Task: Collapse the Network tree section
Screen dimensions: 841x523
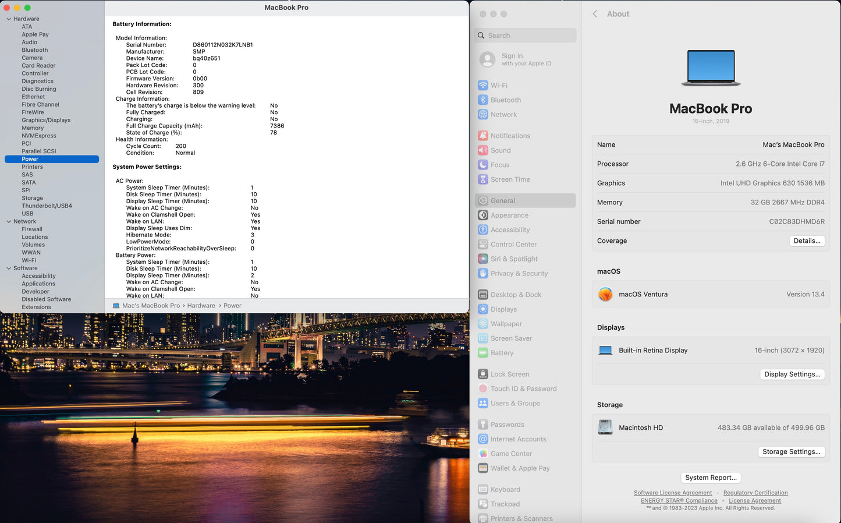Action: [9, 221]
